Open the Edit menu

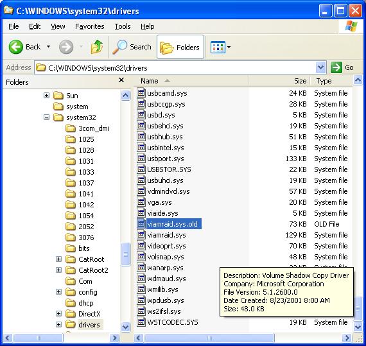click(35, 26)
